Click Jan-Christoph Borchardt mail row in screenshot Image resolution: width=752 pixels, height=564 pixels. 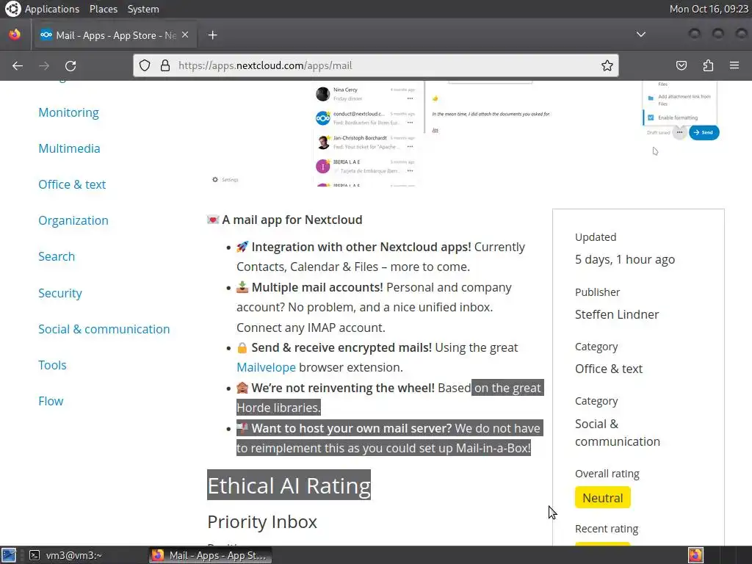click(367, 142)
